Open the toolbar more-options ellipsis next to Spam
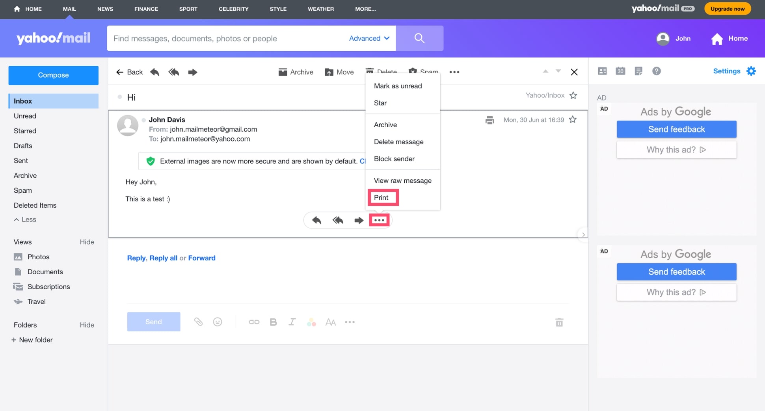 click(x=454, y=72)
